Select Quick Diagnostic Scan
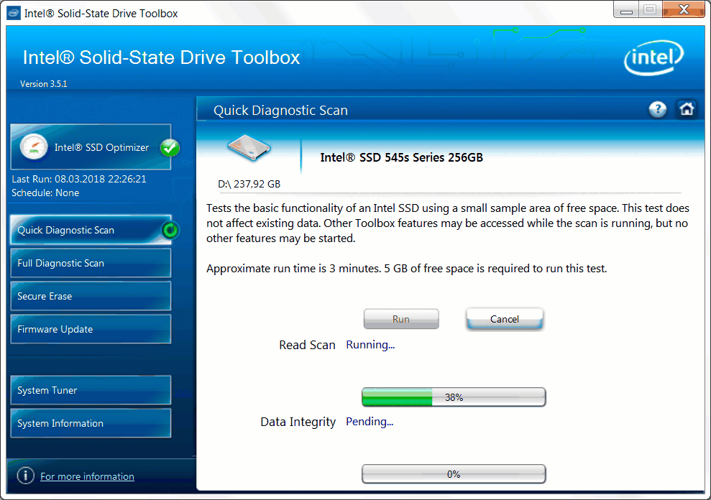Image resolution: width=711 pixels, height=500 pixels. pyautogui.click(x=91, y=231)
